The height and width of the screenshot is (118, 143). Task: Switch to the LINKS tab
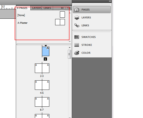pos(47,8)
